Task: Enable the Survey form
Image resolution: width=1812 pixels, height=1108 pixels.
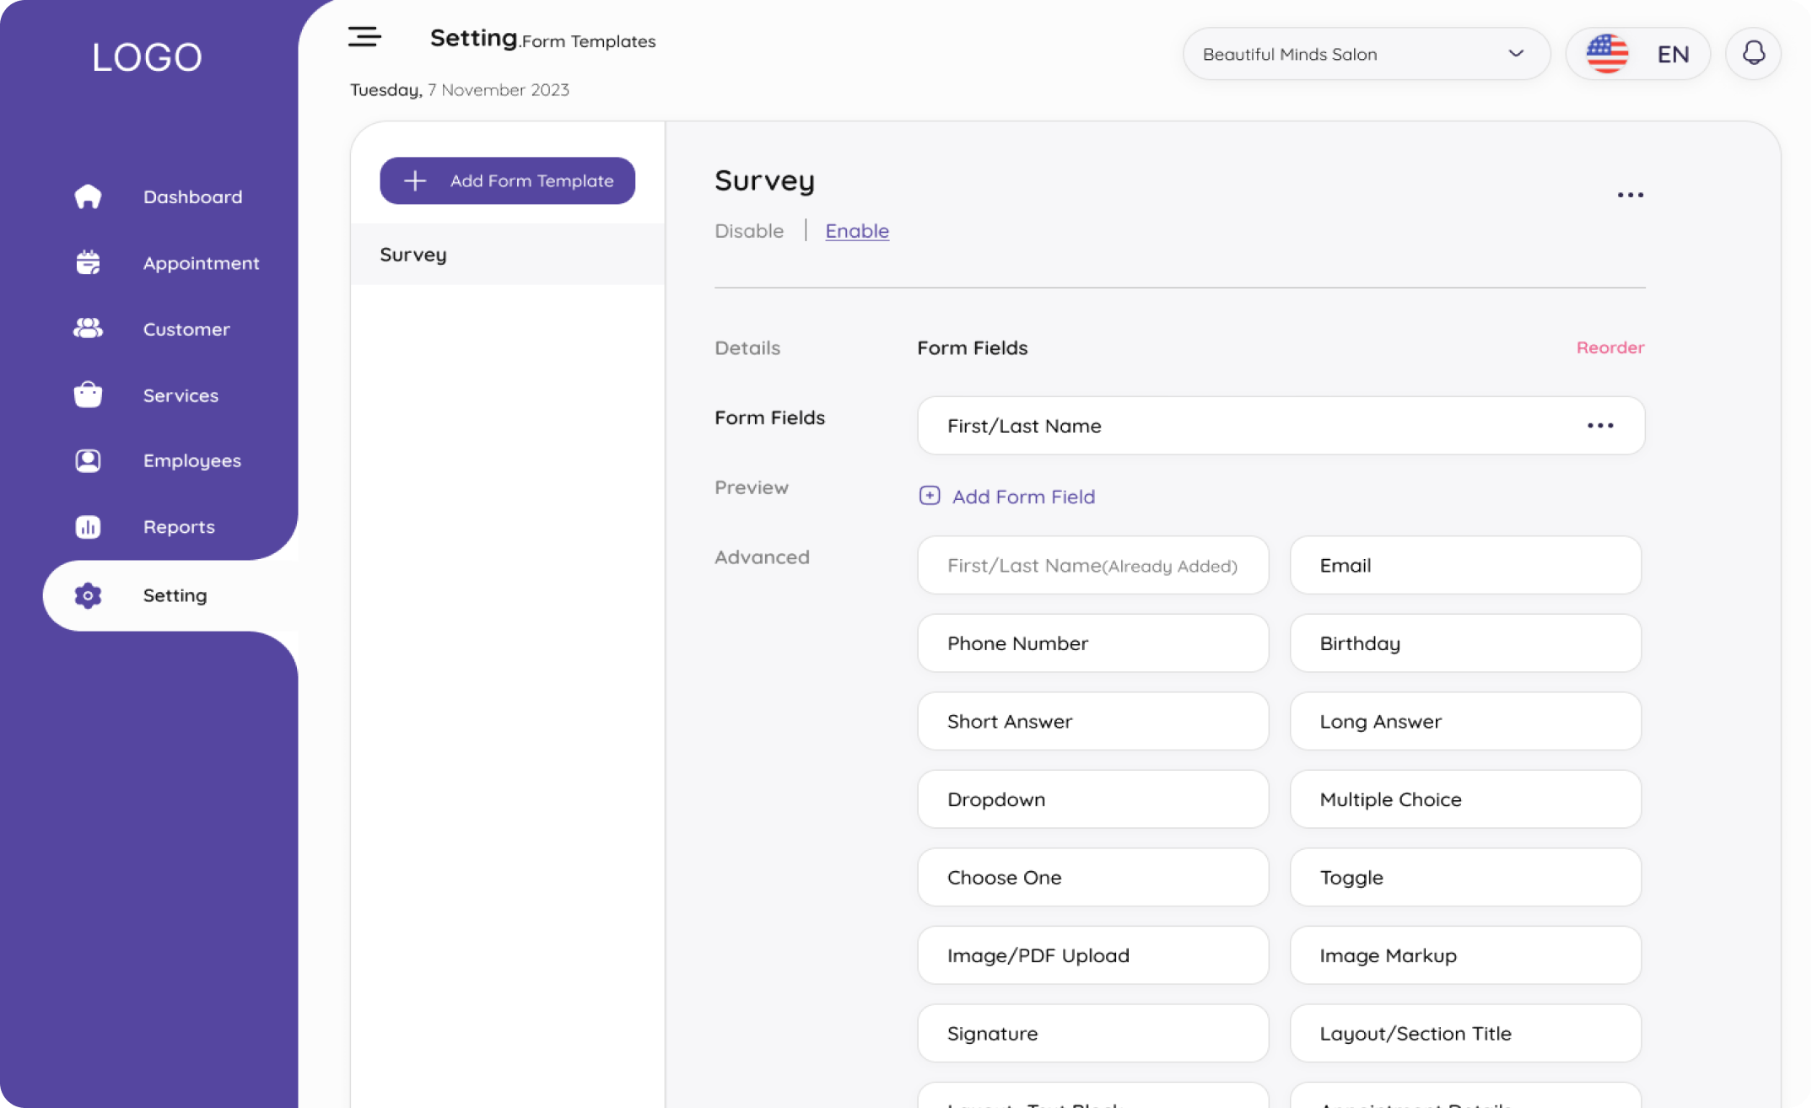Action: [856, 231]
